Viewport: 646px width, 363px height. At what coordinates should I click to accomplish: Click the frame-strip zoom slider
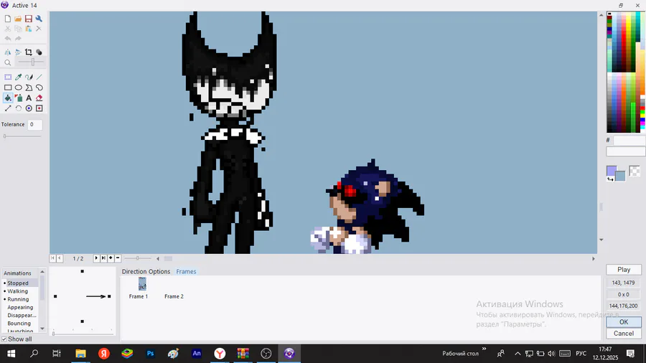tap(138, 258)
